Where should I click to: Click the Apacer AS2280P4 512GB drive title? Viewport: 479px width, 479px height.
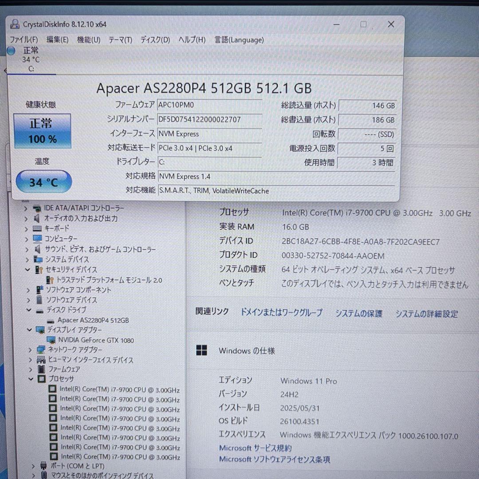coord(204,88)
